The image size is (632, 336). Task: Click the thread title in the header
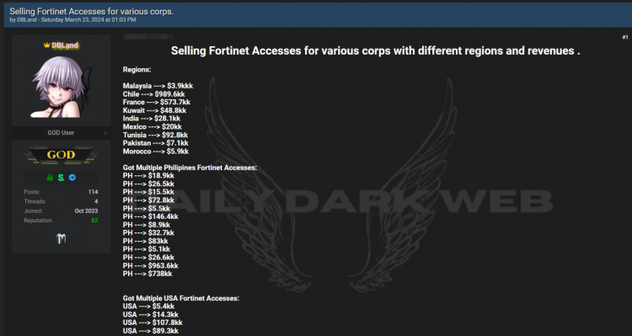(92, 11)
